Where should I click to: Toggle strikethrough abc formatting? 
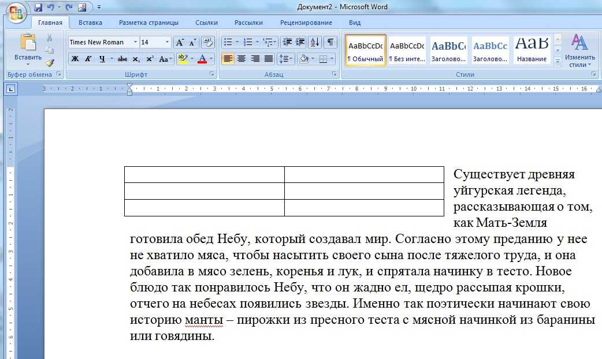[122, 59]
